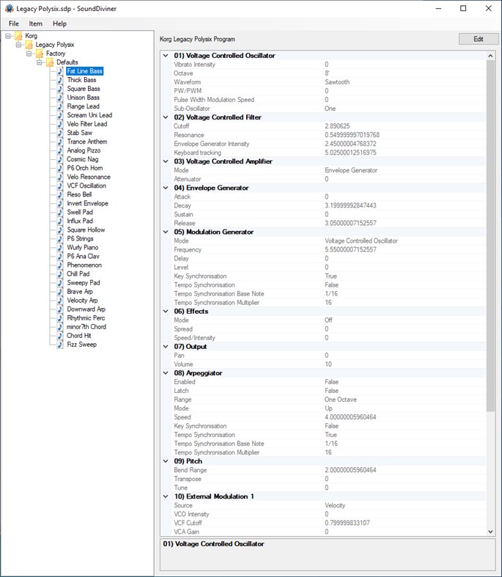
Task: Click the music note icon beside Square Hollow
Action: (60, 230)
